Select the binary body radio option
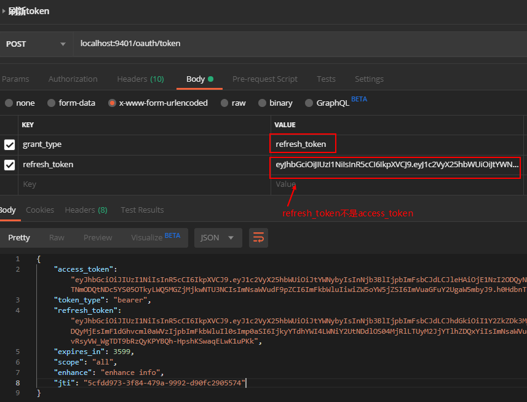Image resolution: width=527 pixels, height=402 pixels. [x=263, y=103]
